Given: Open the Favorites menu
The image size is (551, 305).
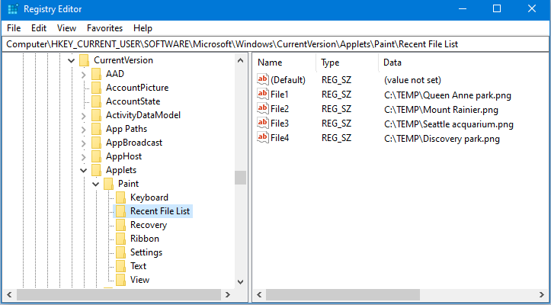Looking at the screenshot, I should tap(104, 28).
